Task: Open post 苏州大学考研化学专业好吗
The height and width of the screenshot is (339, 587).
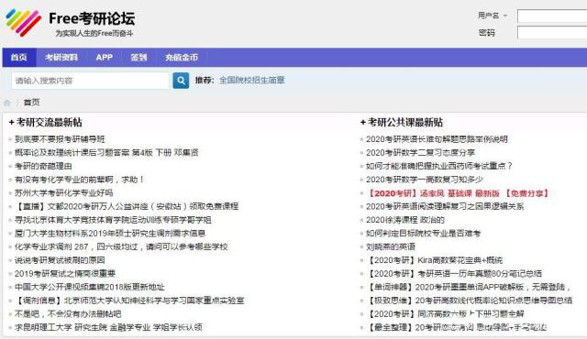Action: (x=63, y=192)
